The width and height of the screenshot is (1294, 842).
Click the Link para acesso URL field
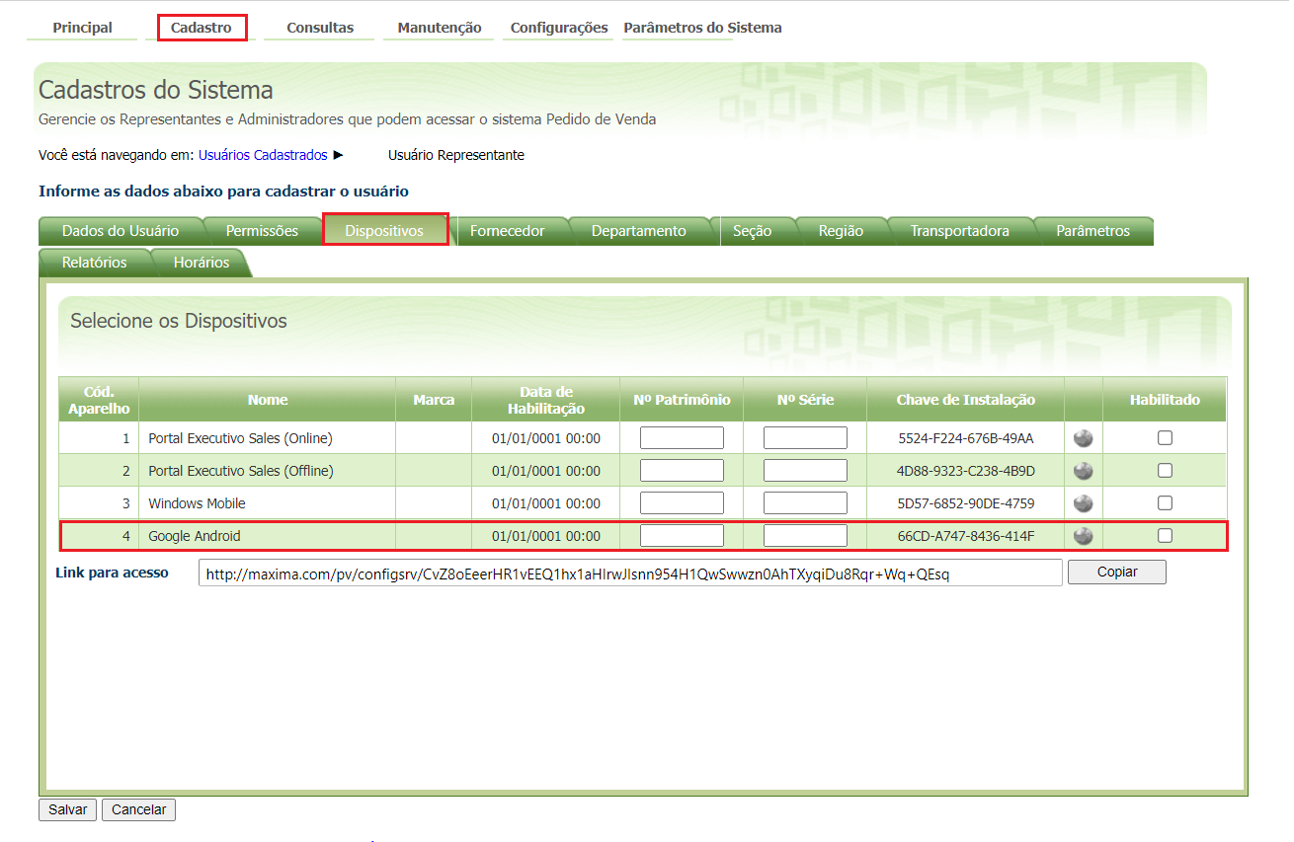(x=630, y=573)
